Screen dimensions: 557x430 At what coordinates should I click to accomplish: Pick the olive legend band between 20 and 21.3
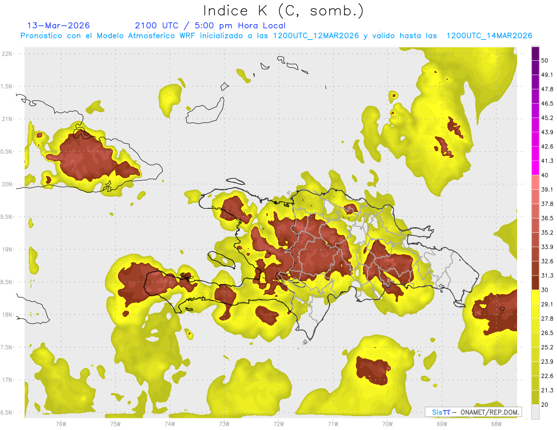tap(535, 398)
